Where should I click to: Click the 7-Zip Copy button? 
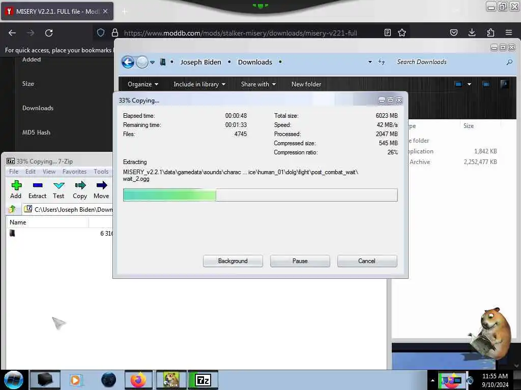click(80, 190)
